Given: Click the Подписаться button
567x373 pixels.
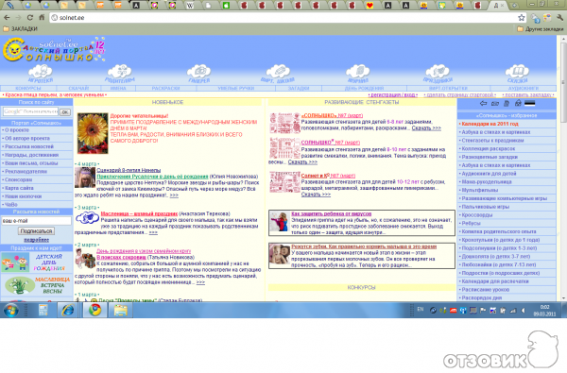Looking at the screenshot, I should 36,231.
